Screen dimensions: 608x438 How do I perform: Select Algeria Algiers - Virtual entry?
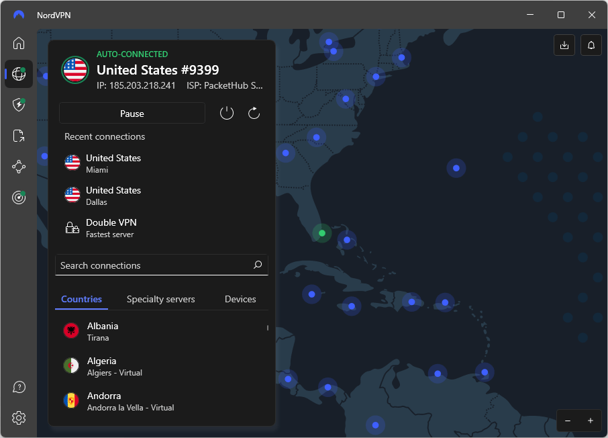pos(162,366)
